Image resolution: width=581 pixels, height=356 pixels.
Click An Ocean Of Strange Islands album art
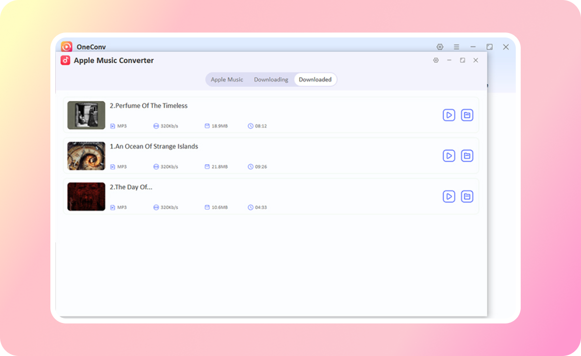86,156
